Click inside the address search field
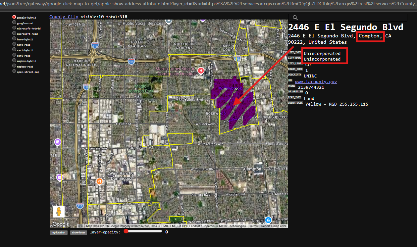417x247 pixels. [351, 18]
